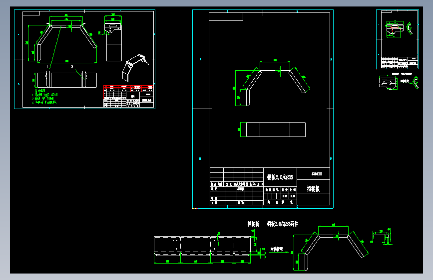Click balloon number 1 in the assembly drawing
Image resolution: width=433 pixels, height=280 pixels.
pos(47,66)
